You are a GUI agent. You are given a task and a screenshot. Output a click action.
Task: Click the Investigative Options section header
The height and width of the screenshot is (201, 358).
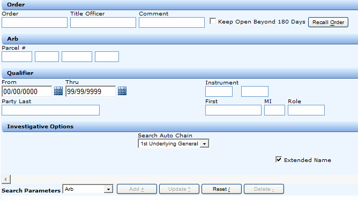180,127
